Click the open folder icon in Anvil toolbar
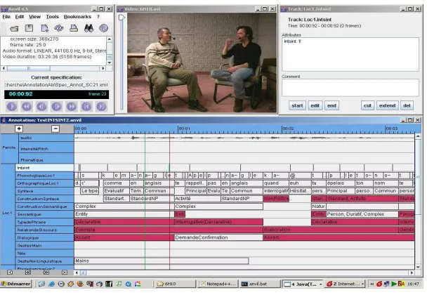This screenshot has height=295, width=427. point(14,28)
